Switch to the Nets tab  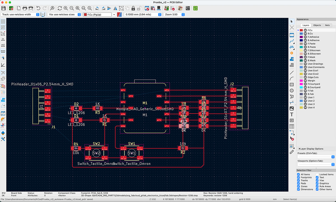pos(327,25)
